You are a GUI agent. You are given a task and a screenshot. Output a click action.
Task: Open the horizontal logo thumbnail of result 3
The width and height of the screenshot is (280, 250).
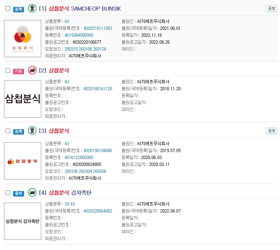23,161
